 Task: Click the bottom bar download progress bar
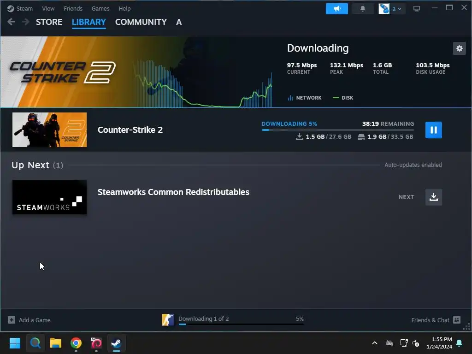pos(241,324)
